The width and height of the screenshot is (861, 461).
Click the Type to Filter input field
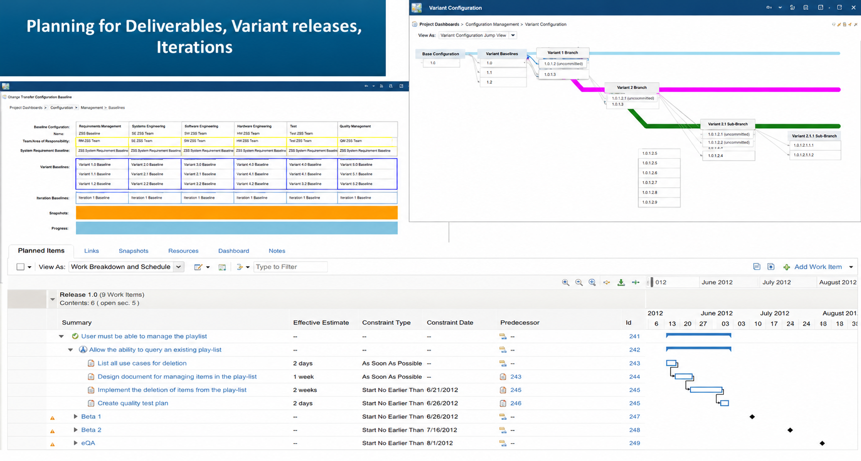tap(291, 267)
